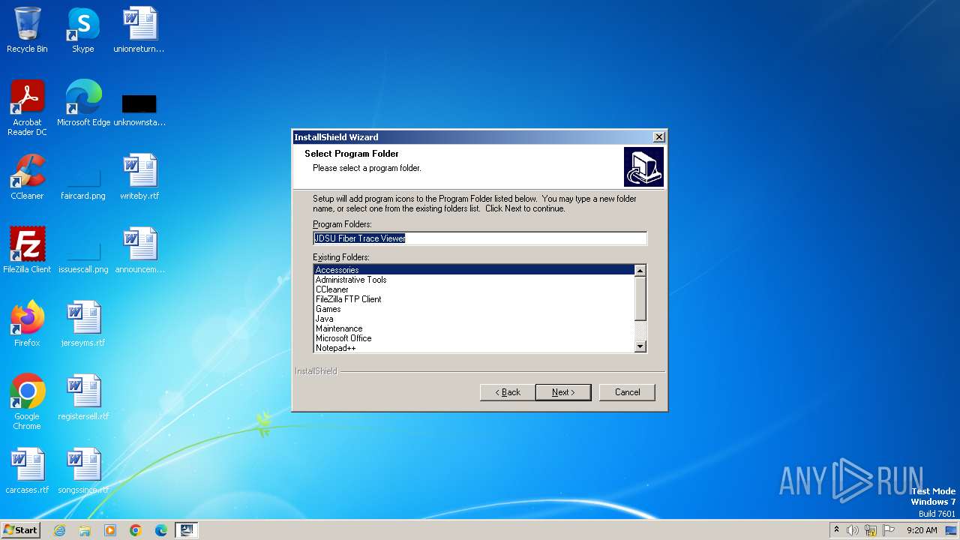Click the installer taskbar button
The width and height of the screenshot is (960, 540).
tap(187, 530)
